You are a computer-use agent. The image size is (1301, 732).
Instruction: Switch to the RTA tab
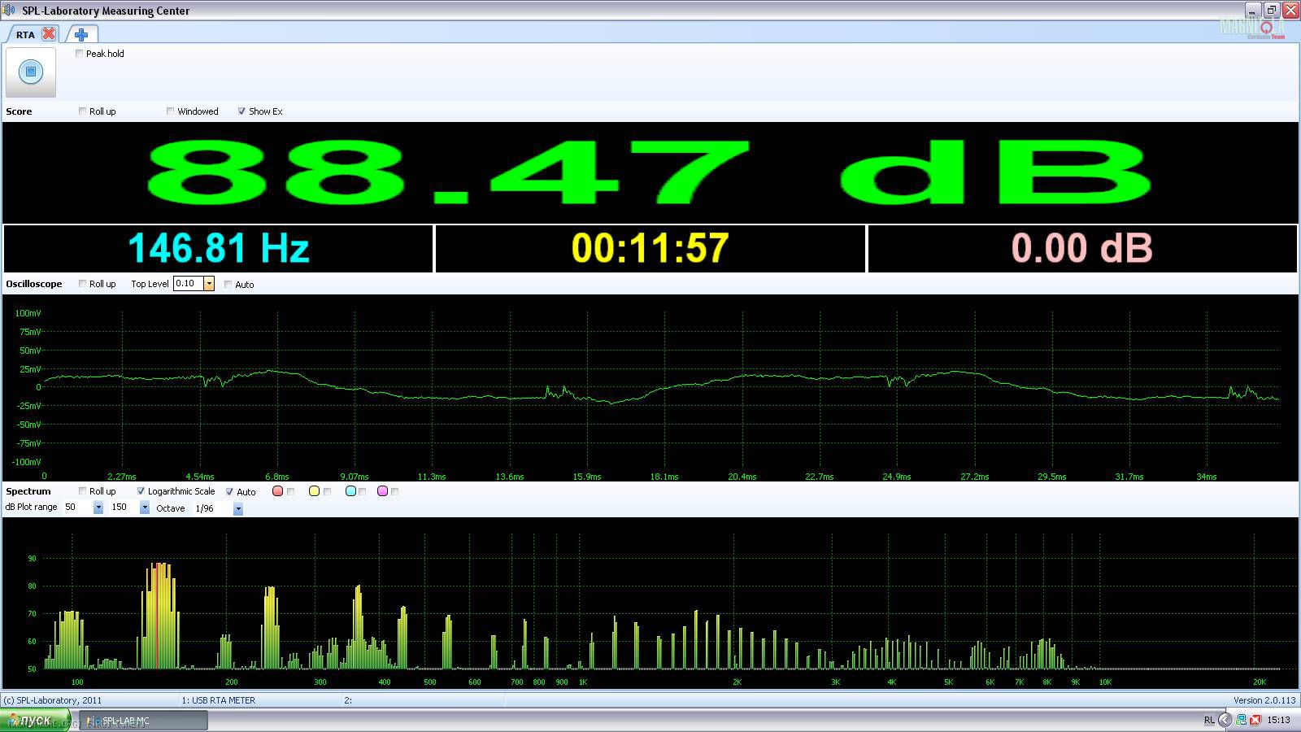tap(25, 35)
